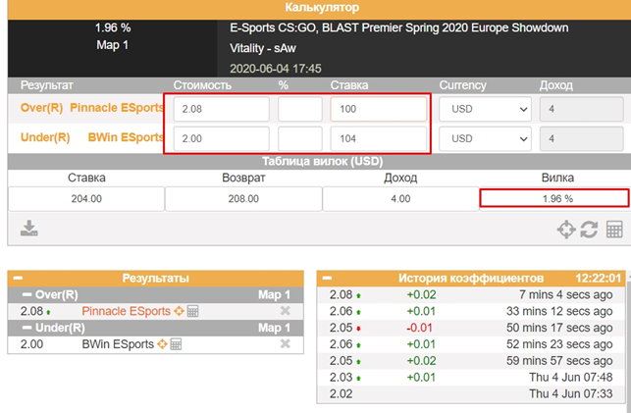Click the odds field containing 2.00
Screen dimensions: 631x413
(220, 138)
